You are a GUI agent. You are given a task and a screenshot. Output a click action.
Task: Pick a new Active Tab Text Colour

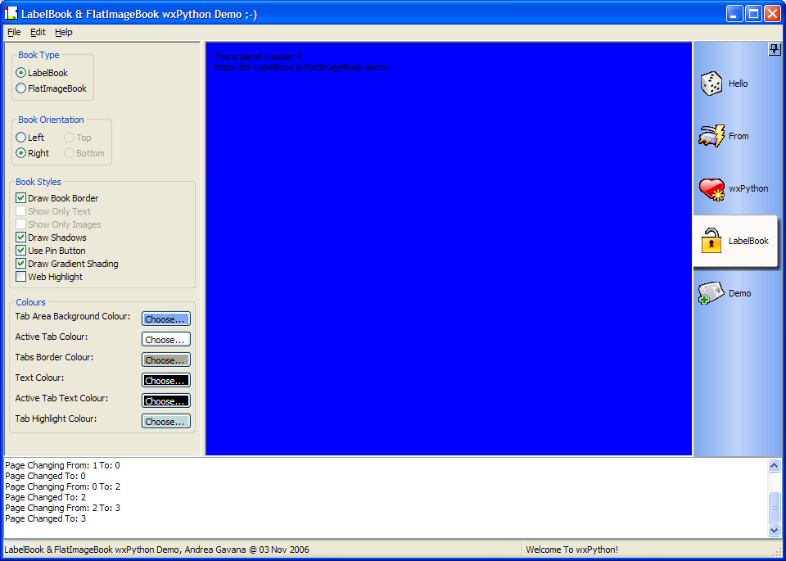pyautogui.click(x=165, y=401)
